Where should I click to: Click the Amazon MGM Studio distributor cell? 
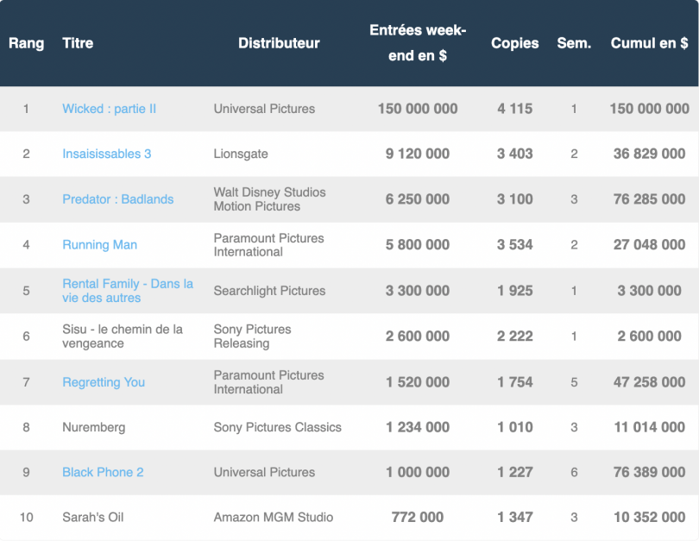(x=274, y=517)
